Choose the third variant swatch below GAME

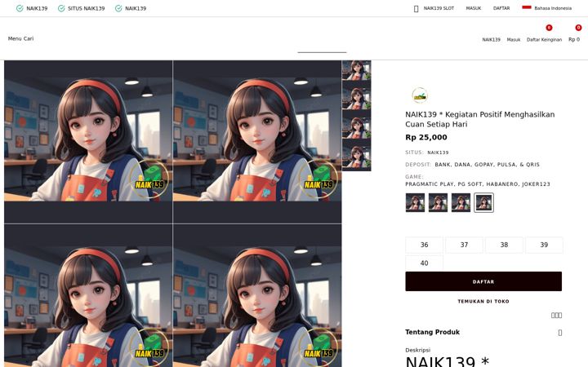click(461, 202)
